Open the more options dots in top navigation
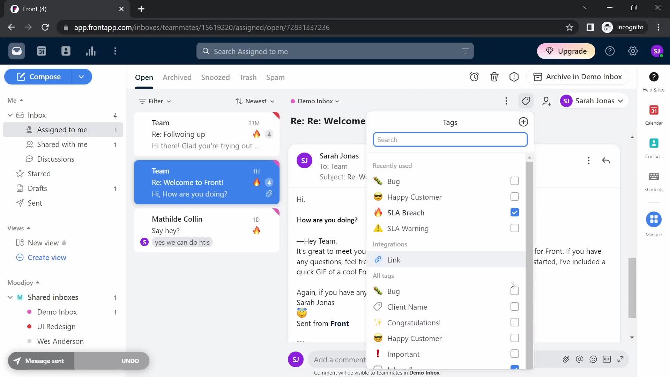 (115, 51)
